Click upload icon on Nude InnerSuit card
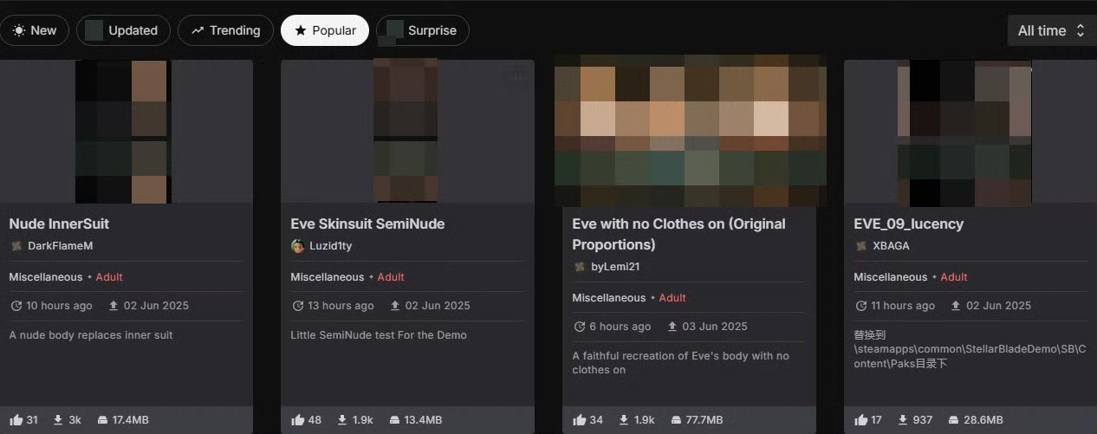The height and width of the screenshot is (434, 1097). coord(113,306)
